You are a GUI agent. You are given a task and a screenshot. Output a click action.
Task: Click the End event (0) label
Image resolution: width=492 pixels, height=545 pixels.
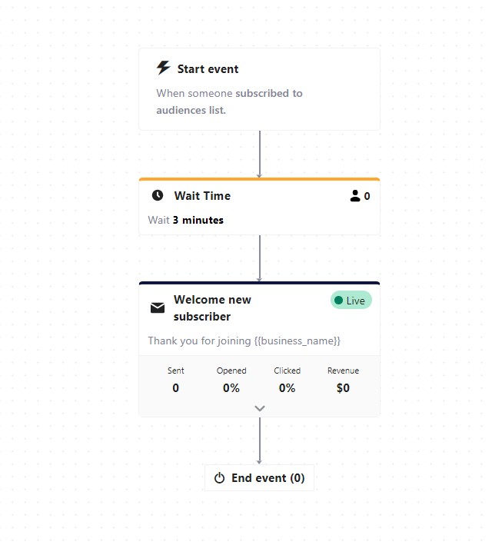pyautogui.click(x=268, y=478)
